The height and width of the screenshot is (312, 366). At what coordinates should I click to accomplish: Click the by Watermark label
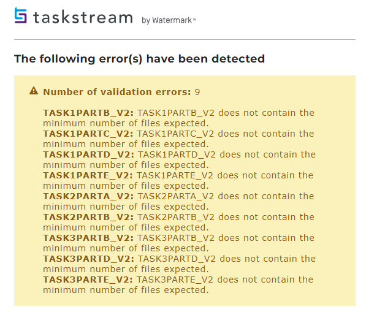pyautogui.click(x=169, y=20)
